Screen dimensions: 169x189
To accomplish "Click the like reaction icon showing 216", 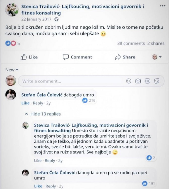I will [x=85, y=101].
